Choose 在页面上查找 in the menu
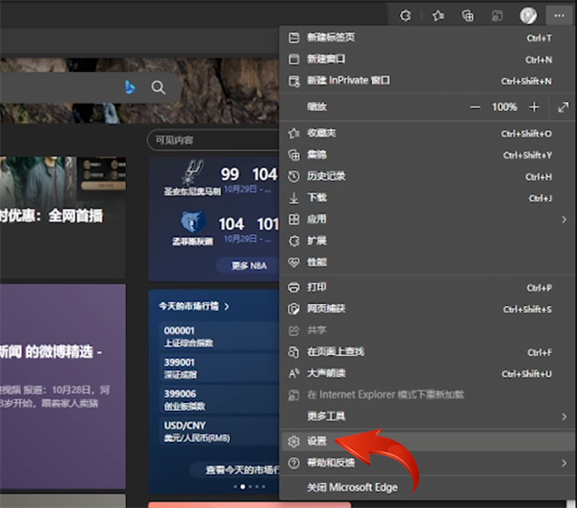The height and width of the screenshot is (508, 577). coord(427,352)
